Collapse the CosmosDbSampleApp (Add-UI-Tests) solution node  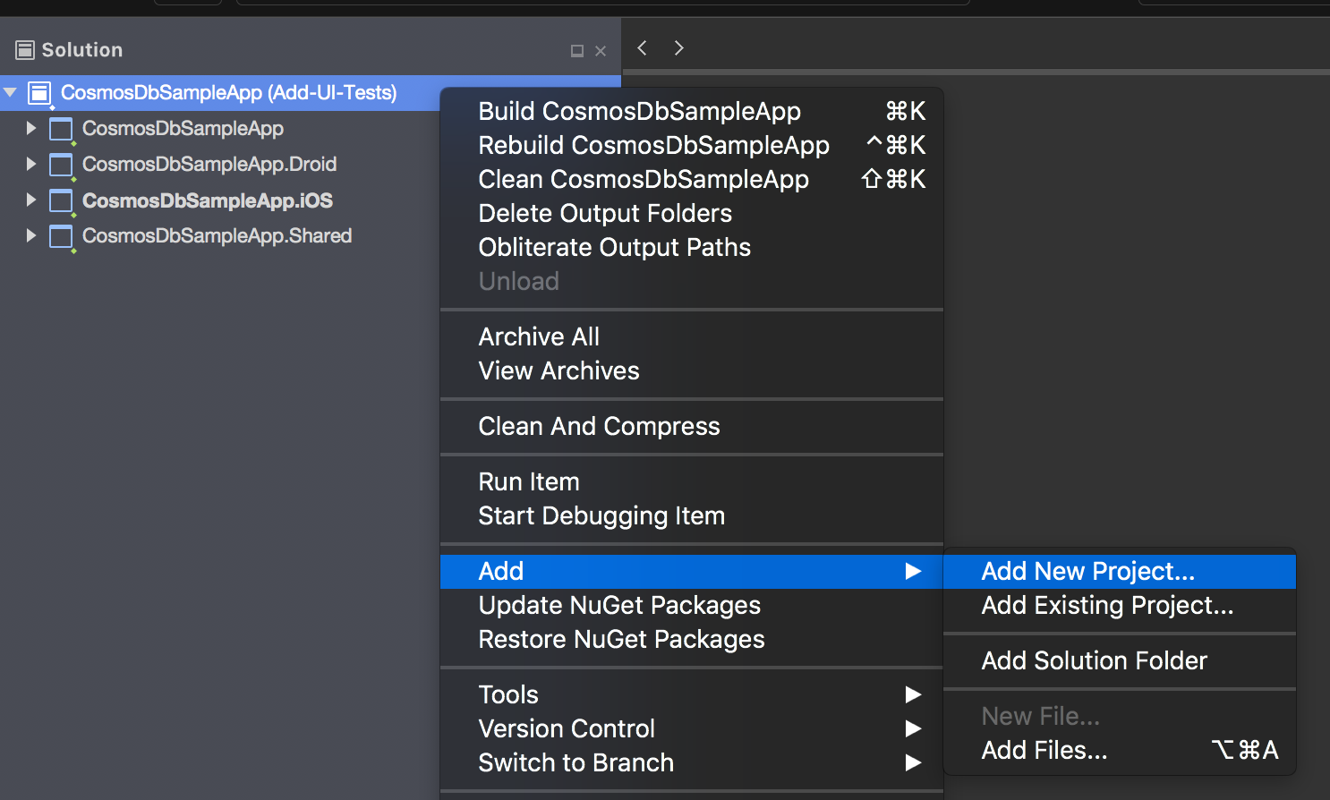point(11,92)
